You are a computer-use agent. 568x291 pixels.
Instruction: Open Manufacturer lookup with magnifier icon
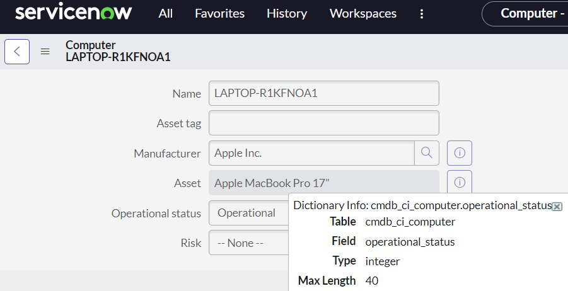pos(427,153)
